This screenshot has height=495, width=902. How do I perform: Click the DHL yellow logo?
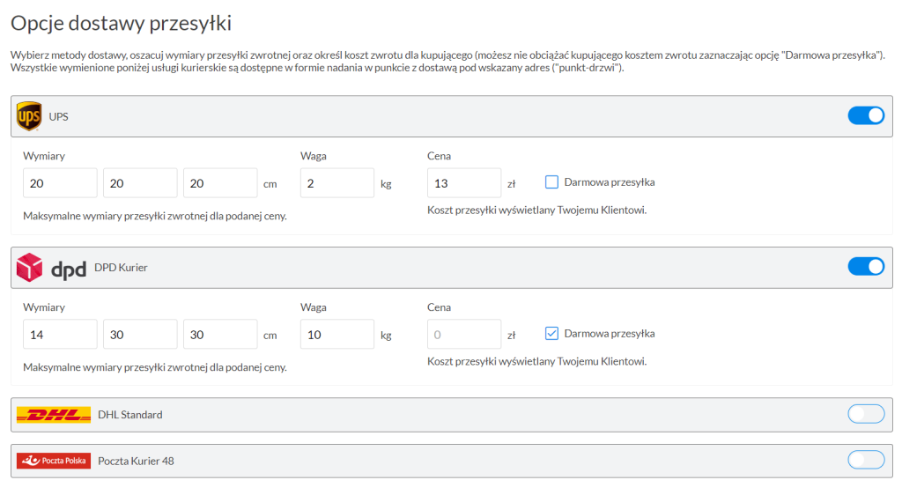coord(54,415)
